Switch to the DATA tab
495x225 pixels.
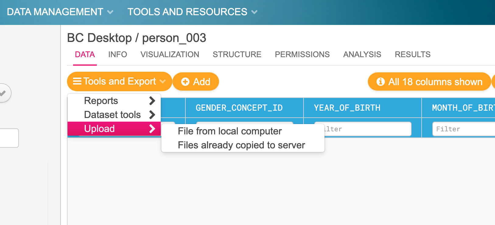(85, 54)
